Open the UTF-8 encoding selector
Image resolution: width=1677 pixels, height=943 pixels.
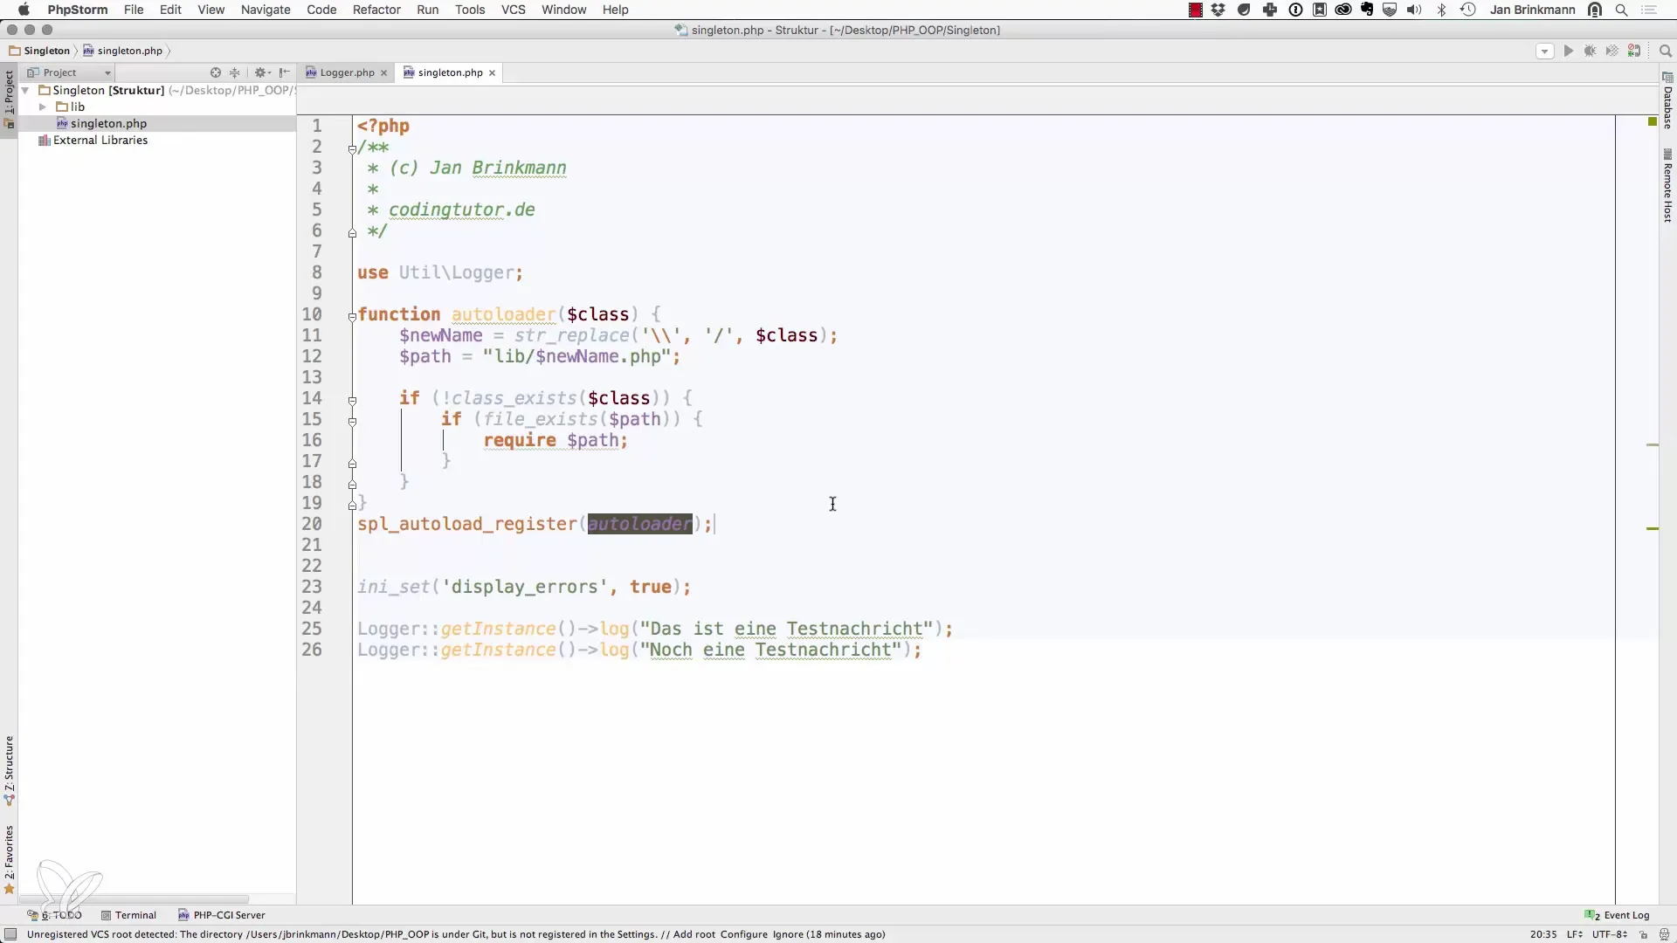pos(1609,934)
